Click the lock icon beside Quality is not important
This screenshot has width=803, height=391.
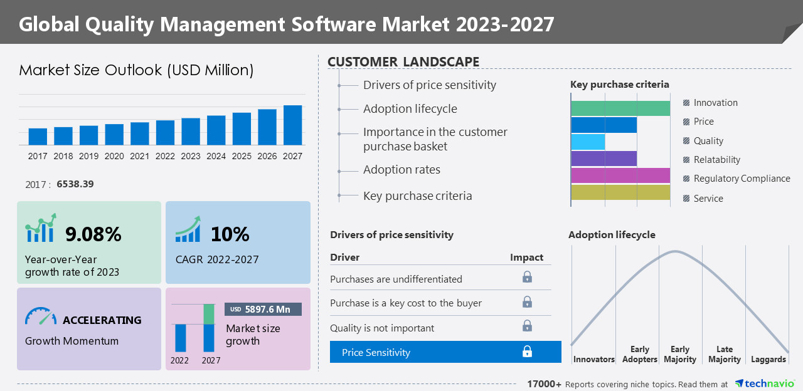(528, 326)
